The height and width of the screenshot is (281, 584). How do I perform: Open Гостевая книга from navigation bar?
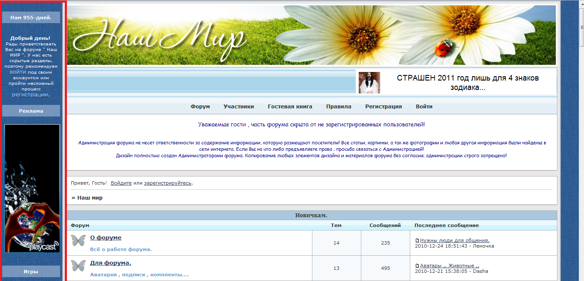290,107
